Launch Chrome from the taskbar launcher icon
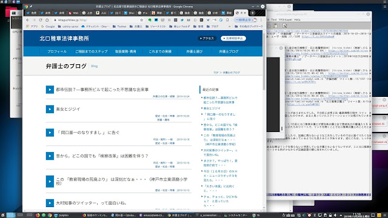The width and height of the screenshot is (388, 218). pos(50,216)
